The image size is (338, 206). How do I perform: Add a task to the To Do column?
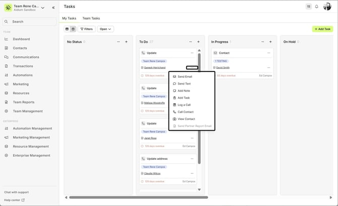pyautogui.click(x=198, y=42)
